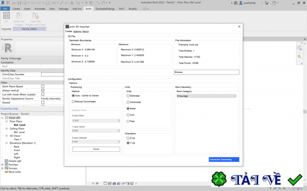Click the Print icon in quick access toolbar
Viewport: 307px width, 191px height.
click(x=47, y=3)
